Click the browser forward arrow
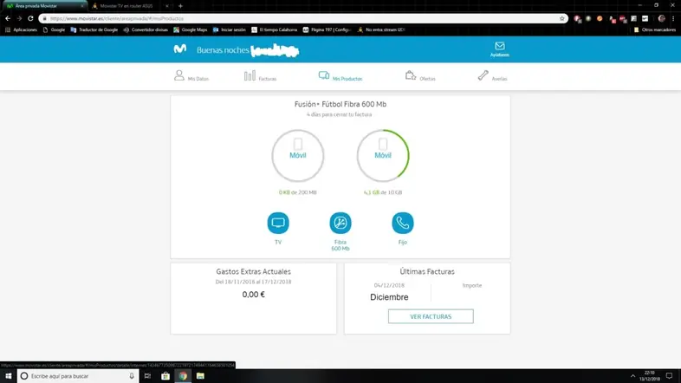 tap(19, 18)
